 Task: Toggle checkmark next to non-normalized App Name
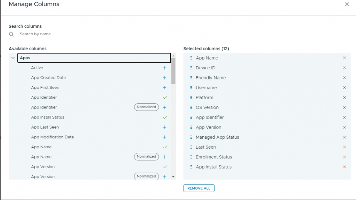[x=165, y=147]
